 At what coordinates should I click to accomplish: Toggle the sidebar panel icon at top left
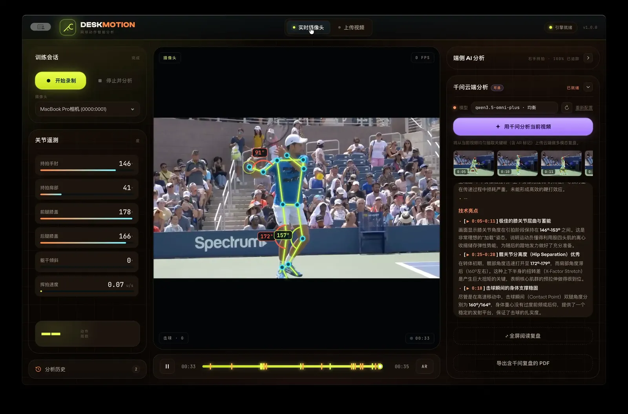40,27
